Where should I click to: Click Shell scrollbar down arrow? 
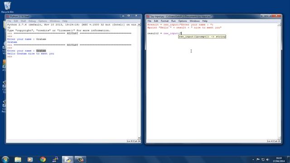[139, 138]
